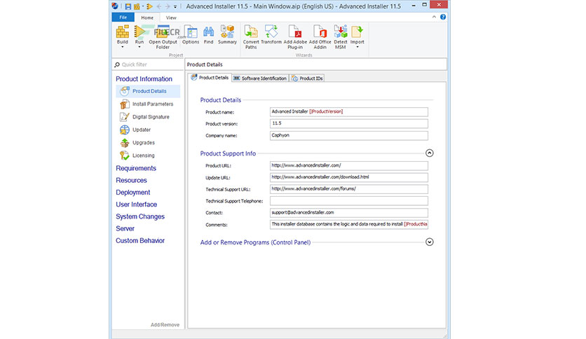Run the Detect MSM wizard

pyautogui.click(x=341, y=36)
